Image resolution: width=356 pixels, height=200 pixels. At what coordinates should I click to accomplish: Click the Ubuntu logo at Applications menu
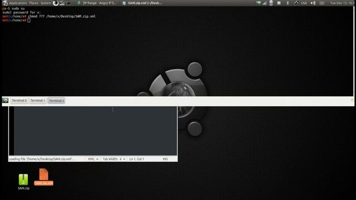pos(5,3)
